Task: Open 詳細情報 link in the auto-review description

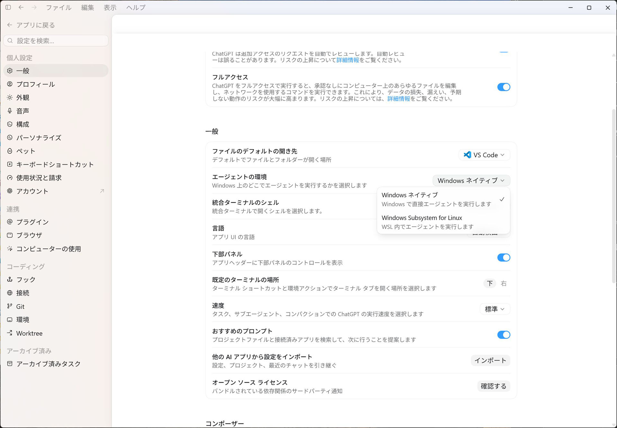Action: click(x=348, y=60)
